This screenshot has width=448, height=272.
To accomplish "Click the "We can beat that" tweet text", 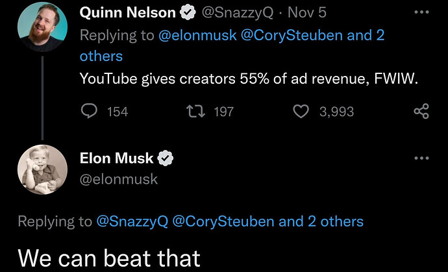I will (x=109, y=258).
